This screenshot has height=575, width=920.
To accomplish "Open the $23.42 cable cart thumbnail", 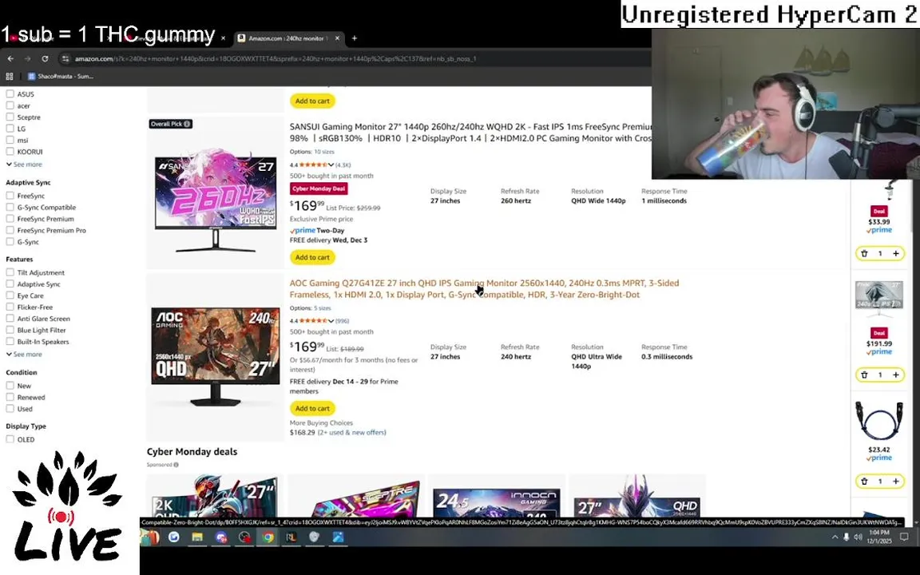I will [x=879, y=422].
